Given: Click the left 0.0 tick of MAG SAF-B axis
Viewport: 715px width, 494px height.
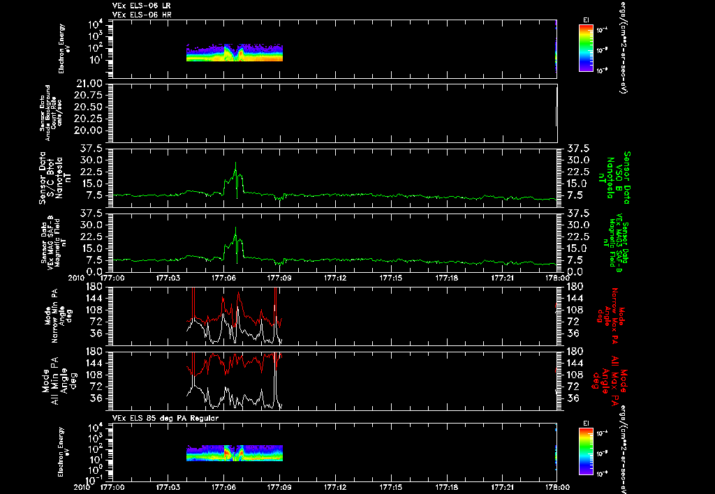Looking at the screenshot, I should (95, 272).
